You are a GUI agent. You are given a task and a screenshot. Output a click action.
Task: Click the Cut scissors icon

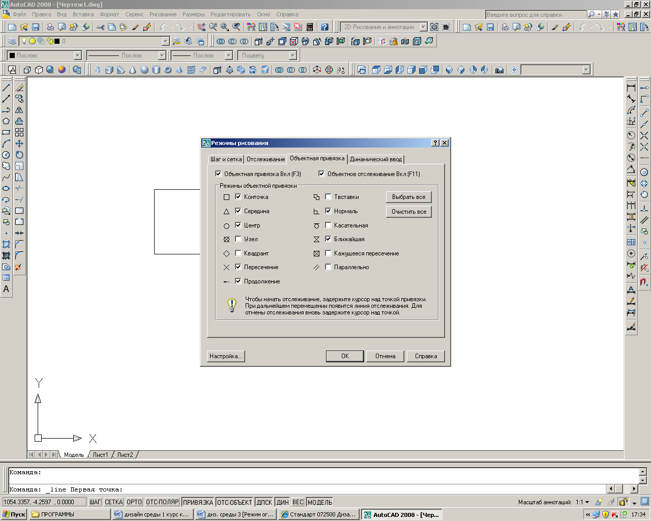pyautogui.click(x=100, y=27)
